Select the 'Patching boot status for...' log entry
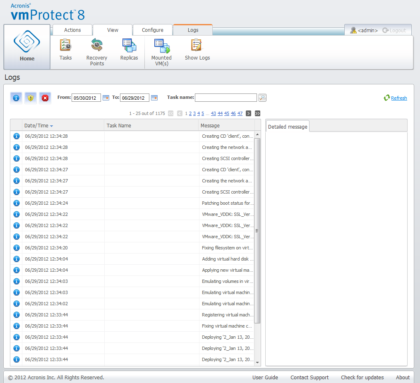This screenshot has height=383, width=420. pyautogui.click(x=132, y=203)
